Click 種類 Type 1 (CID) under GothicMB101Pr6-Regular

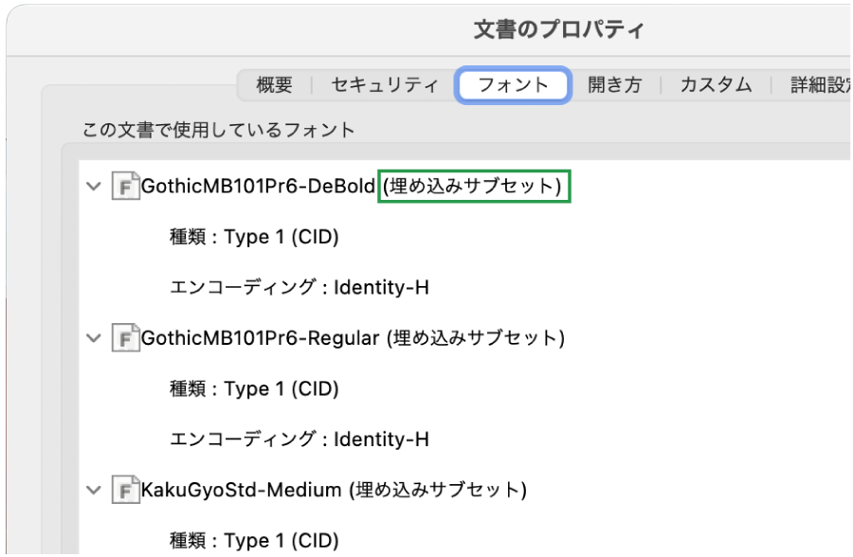[x=254, y=389]
